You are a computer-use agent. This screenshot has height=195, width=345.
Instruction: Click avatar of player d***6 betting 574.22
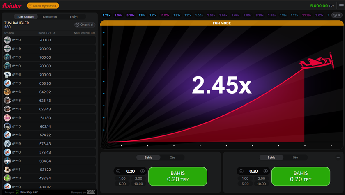pyautogui.click(x=7, y=135)
